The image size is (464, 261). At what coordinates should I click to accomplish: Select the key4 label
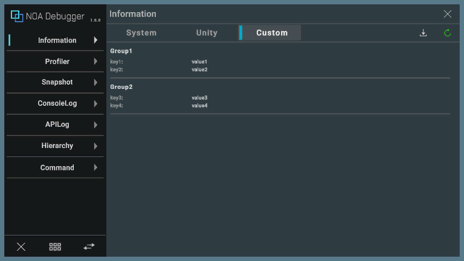[117, 106]
